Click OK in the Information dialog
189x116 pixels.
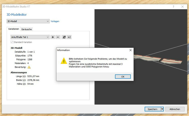tap(123, 77)
